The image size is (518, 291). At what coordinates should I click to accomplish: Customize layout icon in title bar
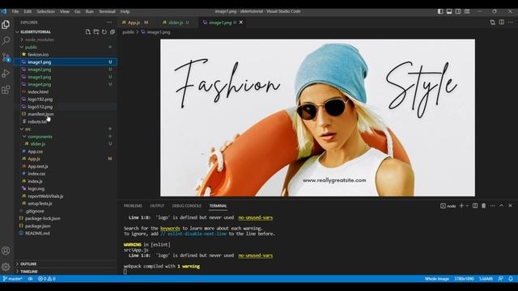pos(467,11)
